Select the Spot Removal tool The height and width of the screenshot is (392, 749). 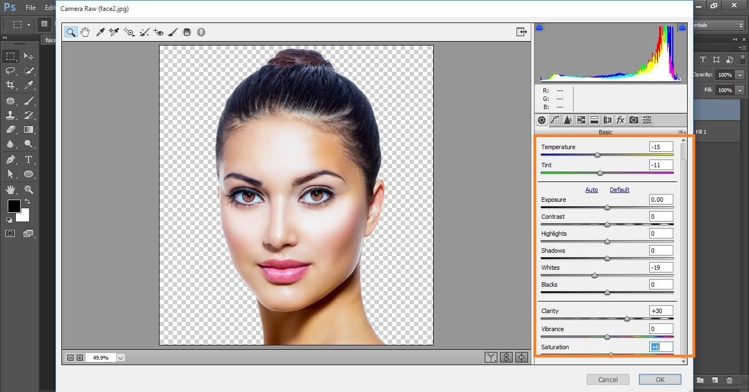pyautogui.click(x=144, y=32)
